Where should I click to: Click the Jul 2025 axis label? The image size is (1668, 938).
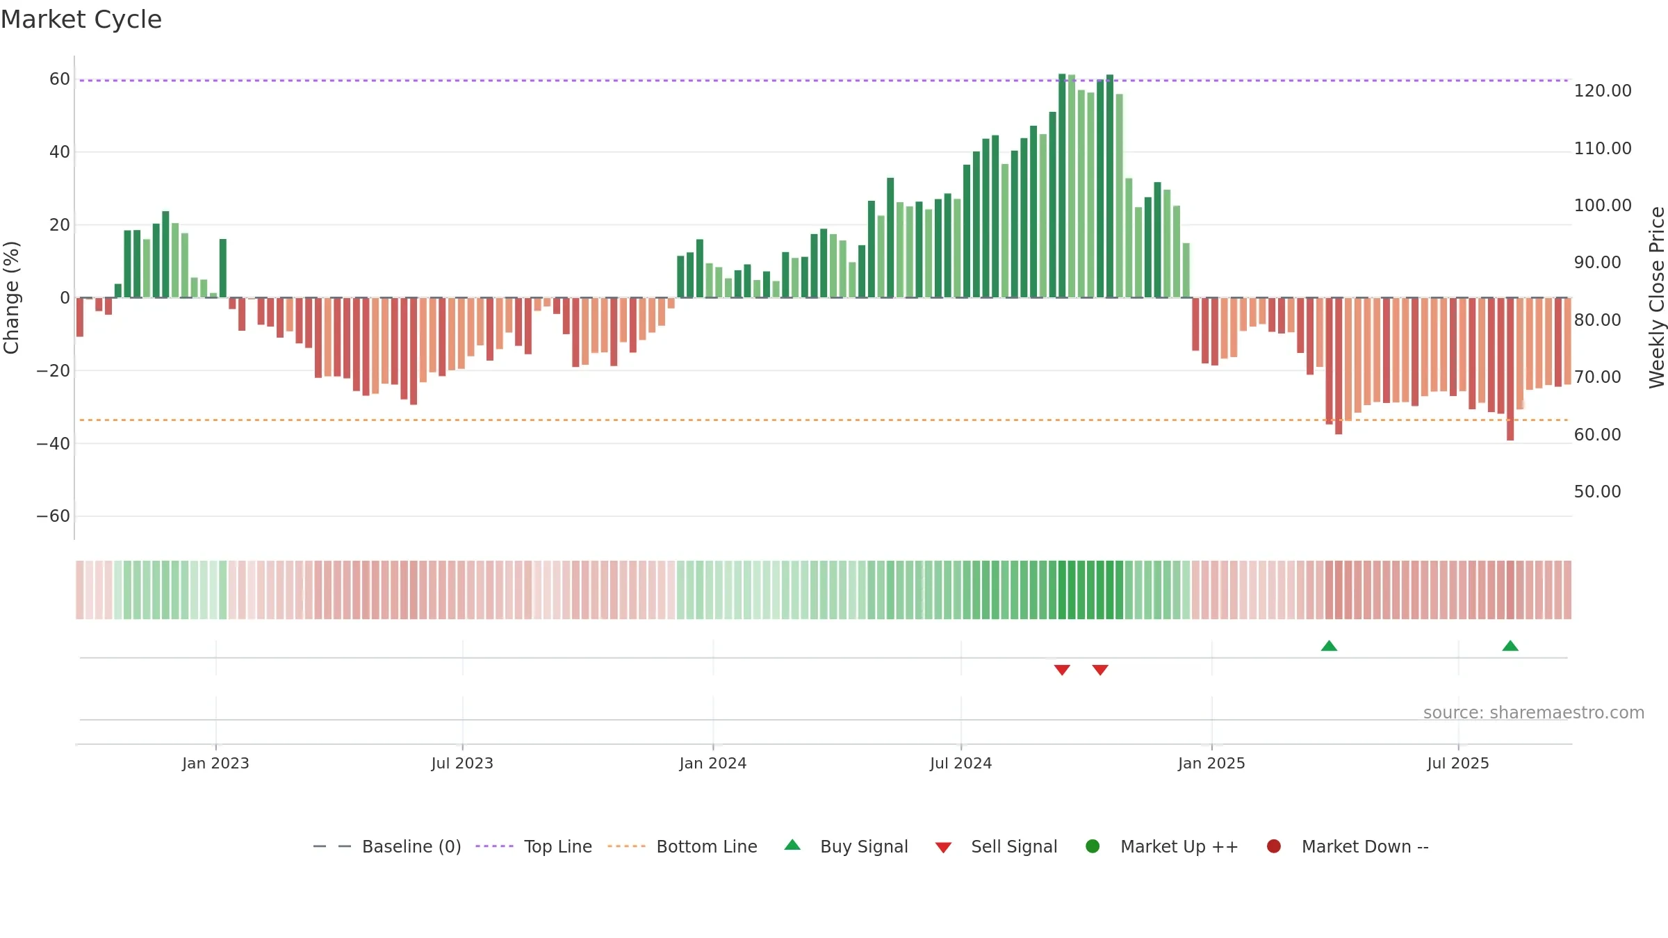(x=1458, y=763)
